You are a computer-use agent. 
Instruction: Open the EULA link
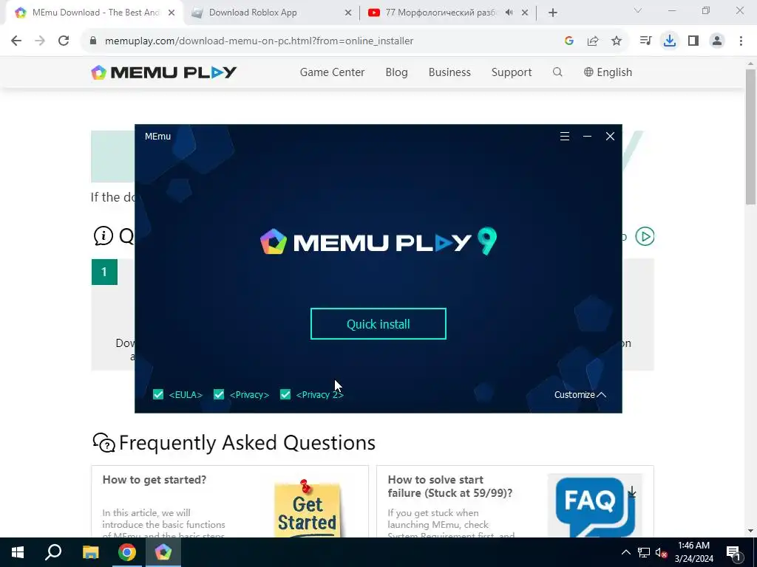pyautogui.click(x=186, y=394)
